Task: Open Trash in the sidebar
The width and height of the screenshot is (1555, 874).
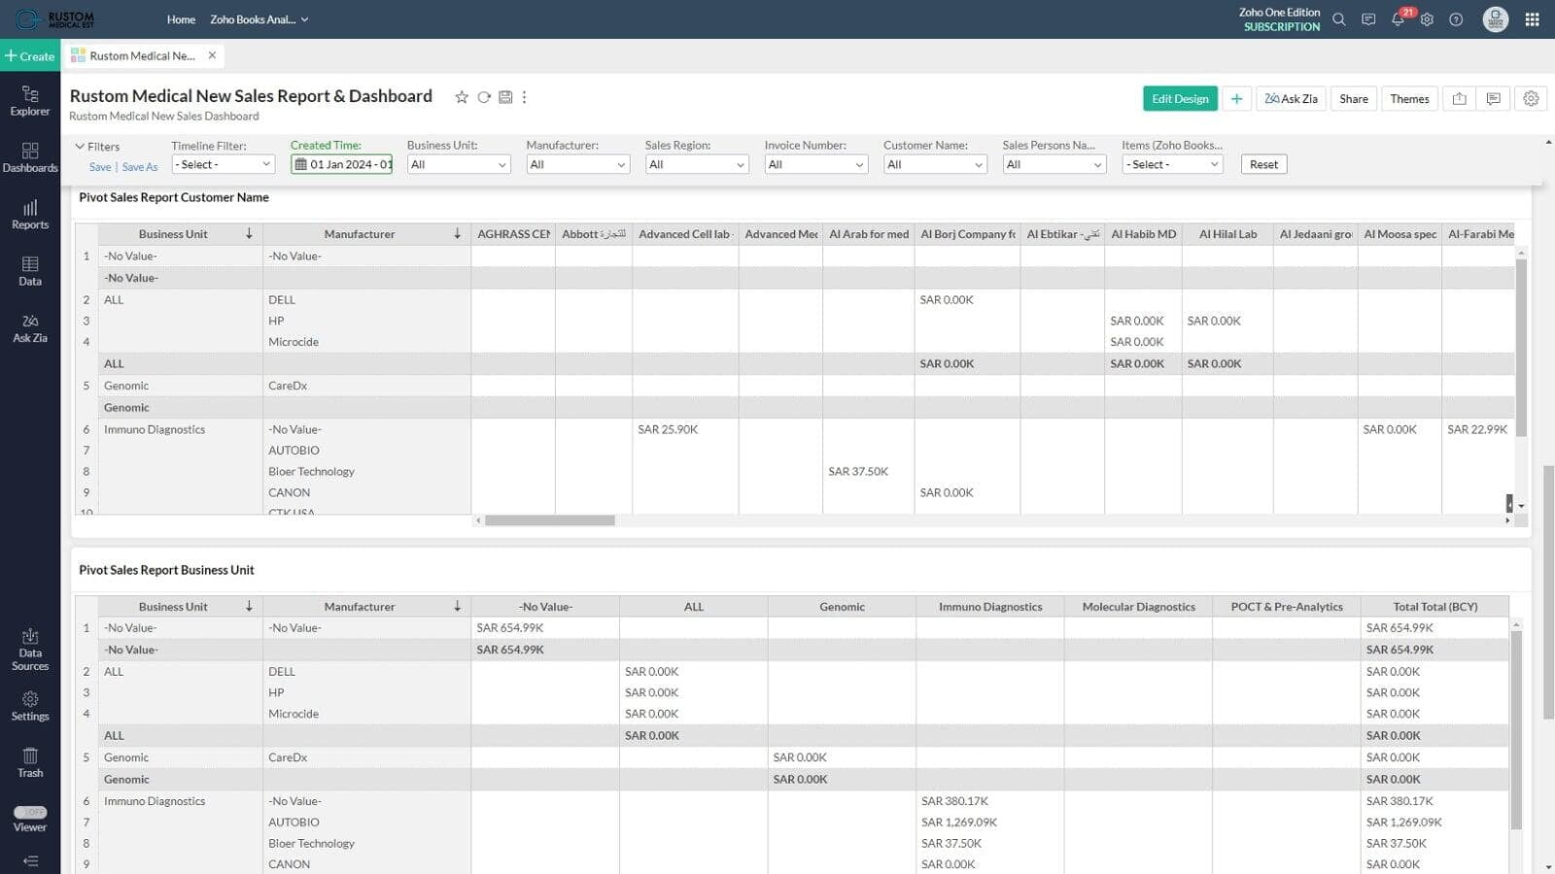Action: tap(30, 762)
